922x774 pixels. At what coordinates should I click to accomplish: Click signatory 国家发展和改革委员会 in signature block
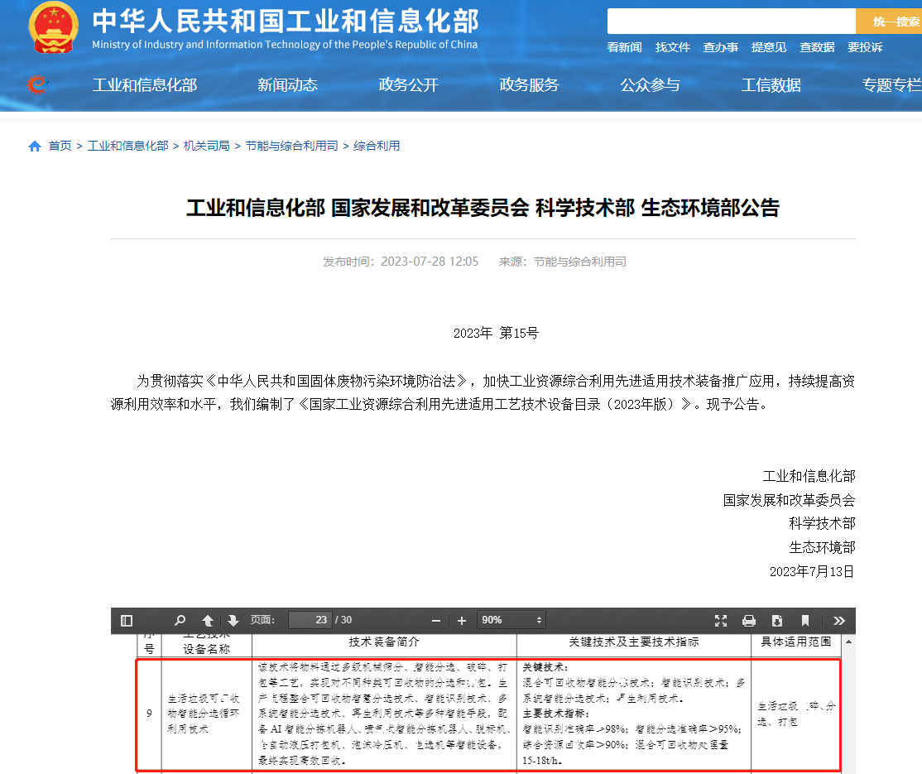click(789, 501)
